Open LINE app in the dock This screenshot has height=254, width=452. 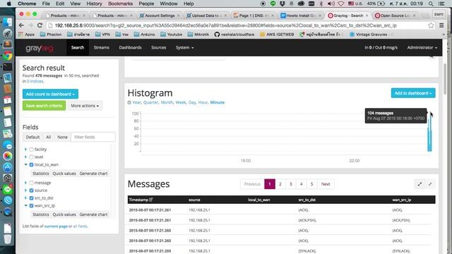point(8,189)
